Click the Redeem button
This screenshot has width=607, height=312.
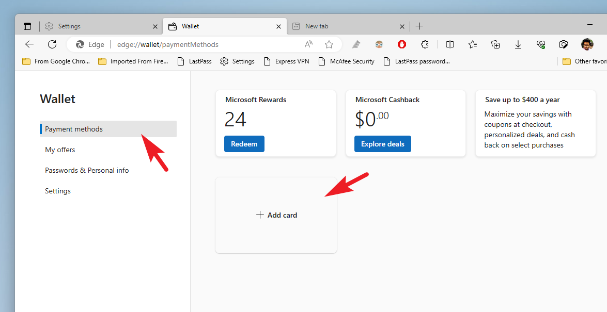pyautogui.click(x=244, y=144)
